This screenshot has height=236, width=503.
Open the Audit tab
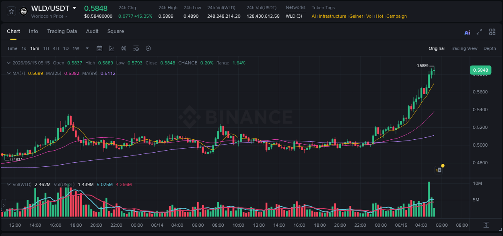point(92,31)
